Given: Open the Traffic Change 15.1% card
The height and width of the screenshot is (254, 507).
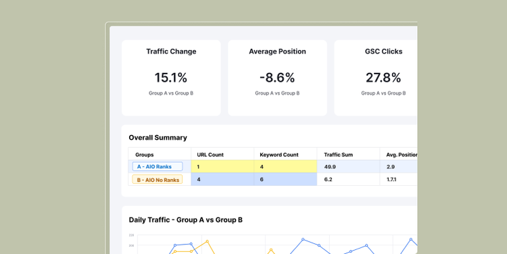Looking at the screenshot, I should (x=171, y=78).
